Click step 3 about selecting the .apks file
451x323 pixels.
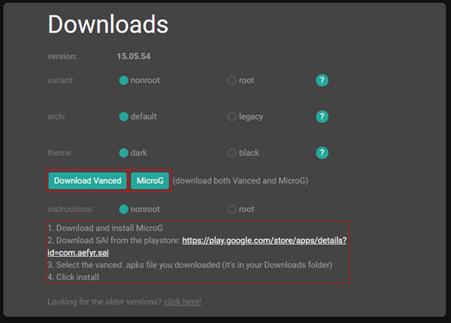(x=190, y=265)
